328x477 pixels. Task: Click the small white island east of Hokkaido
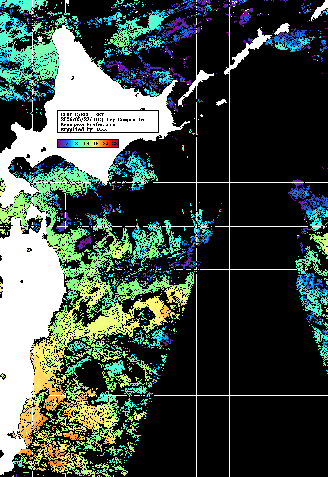(x=222, y=103)
